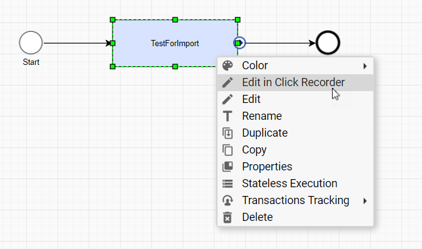
Task: Click the Properties icon in the menu
Action: pos(228,167)
